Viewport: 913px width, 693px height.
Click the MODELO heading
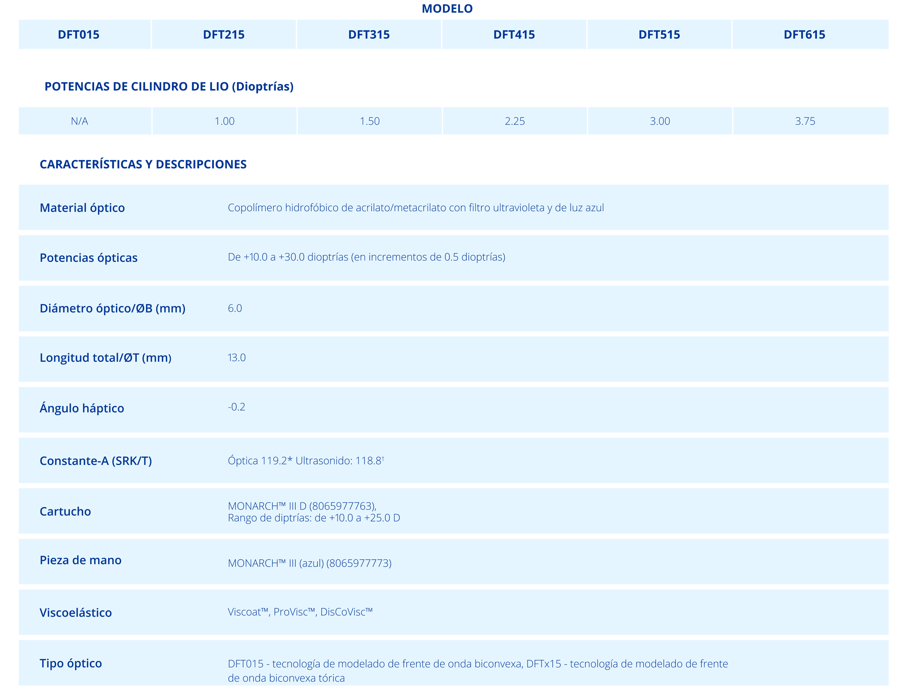[447, 9]
